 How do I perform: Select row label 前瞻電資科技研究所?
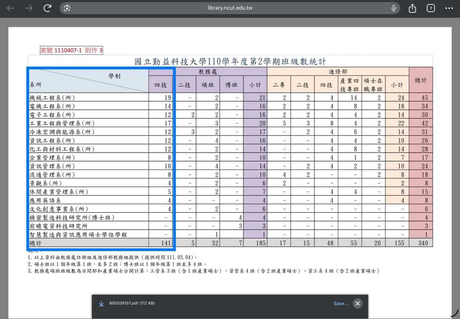[59, 226]
